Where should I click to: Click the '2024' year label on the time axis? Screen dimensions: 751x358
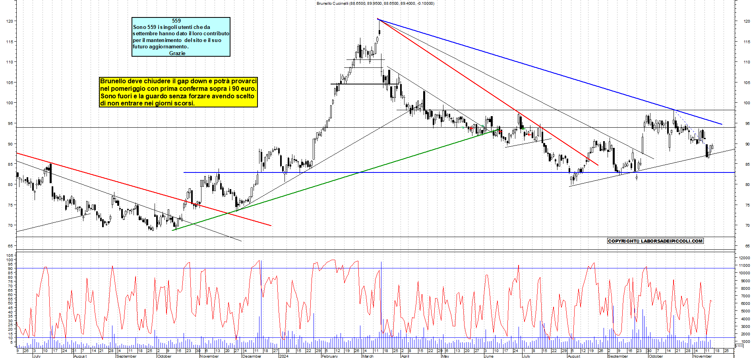[284, 356]
